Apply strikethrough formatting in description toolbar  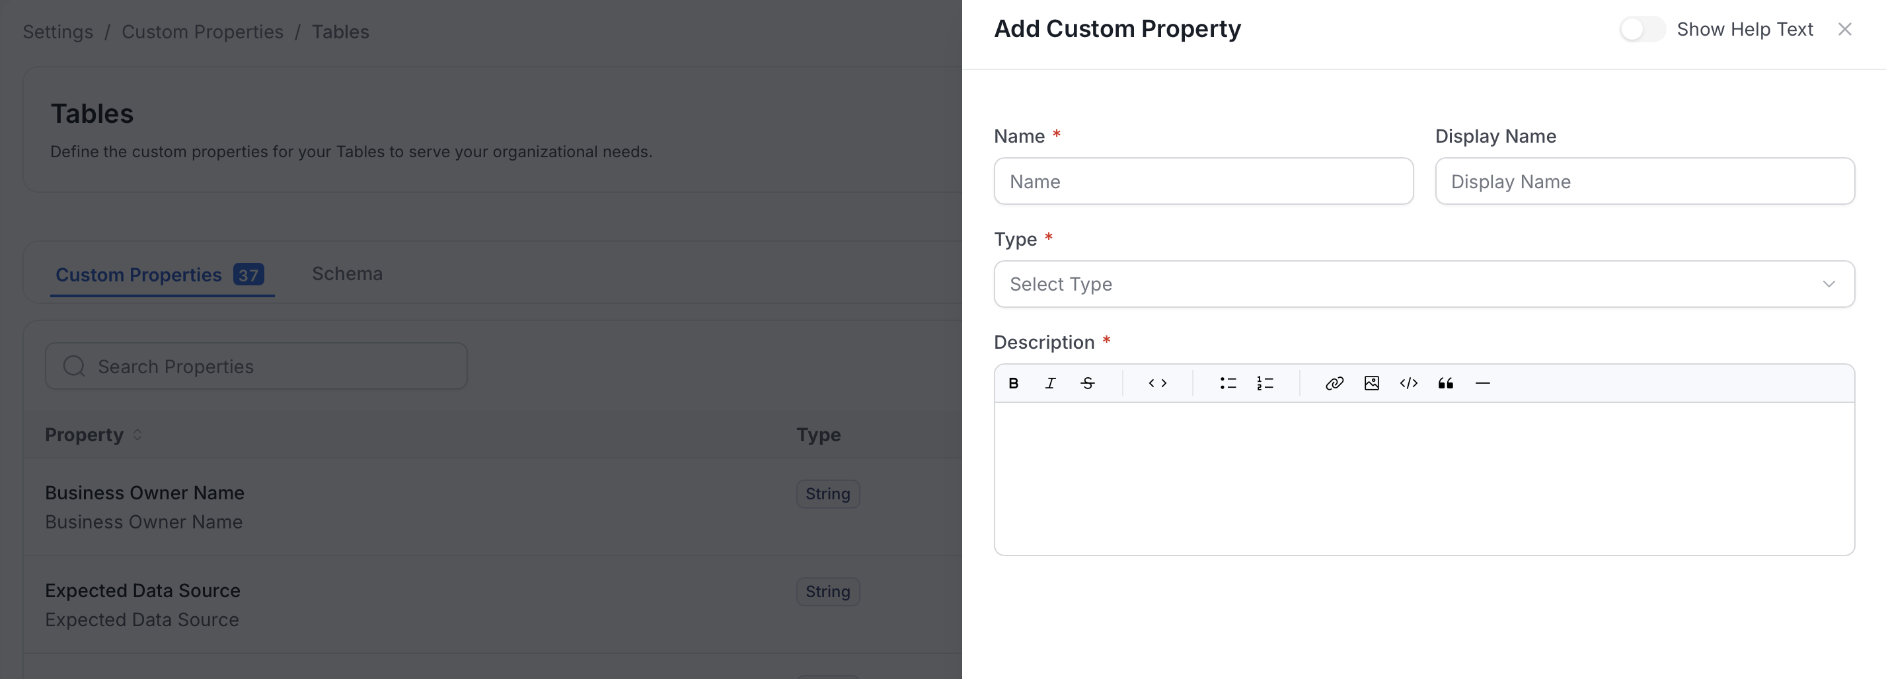[x=1087, y=382]
